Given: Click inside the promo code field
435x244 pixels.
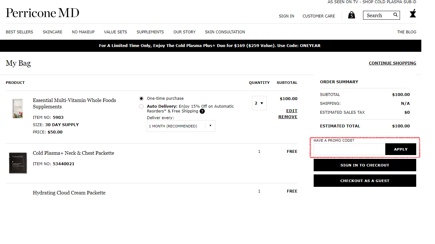Looking at the screenshot, I should 349,149.
